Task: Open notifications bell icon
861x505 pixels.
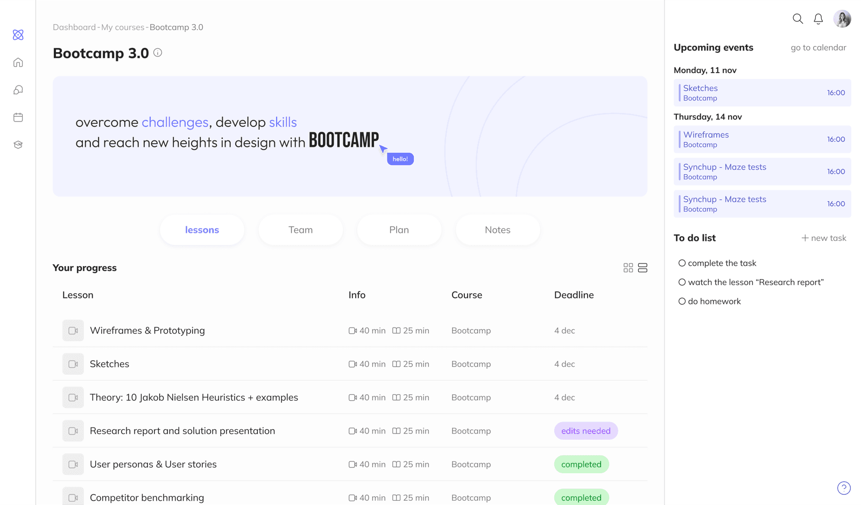Action: (x=818, y=19)
